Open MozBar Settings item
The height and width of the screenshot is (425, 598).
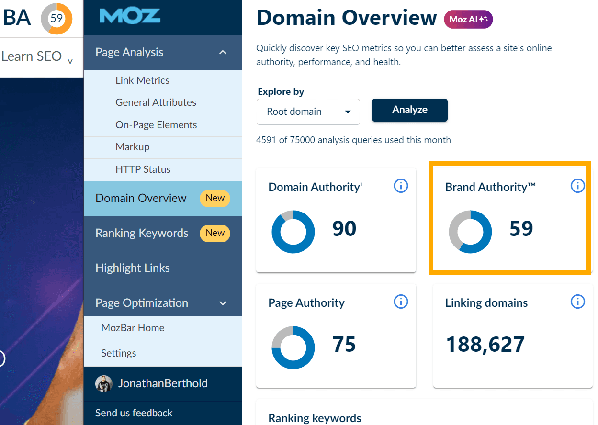click(x=118, y=353)
